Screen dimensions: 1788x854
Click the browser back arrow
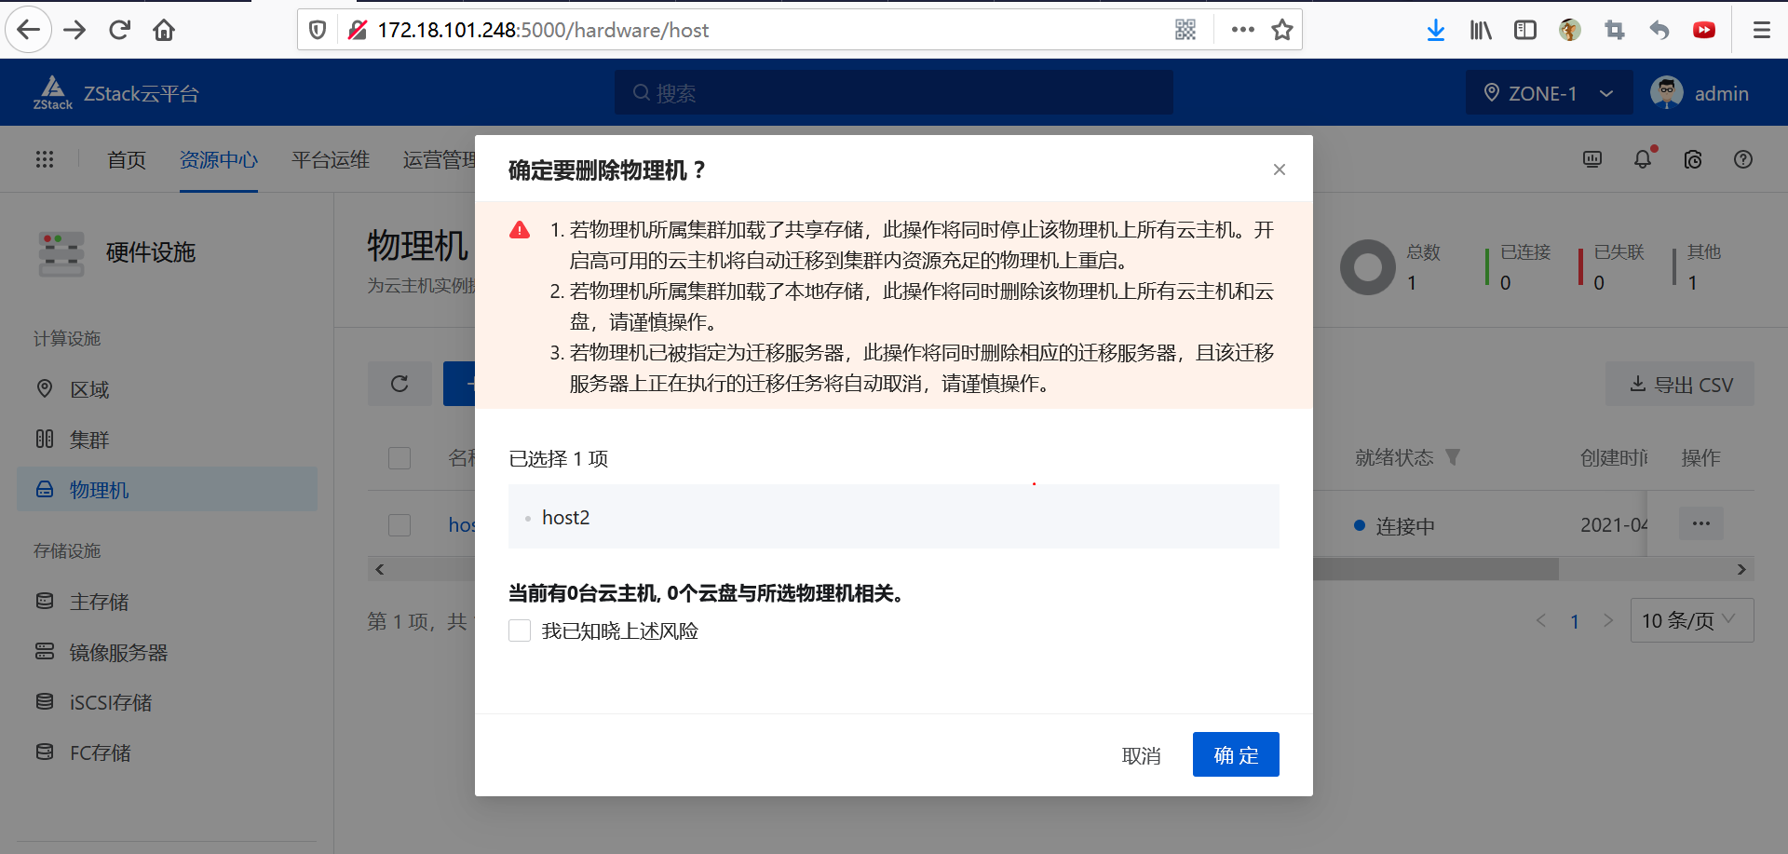(x=29, y=30)
